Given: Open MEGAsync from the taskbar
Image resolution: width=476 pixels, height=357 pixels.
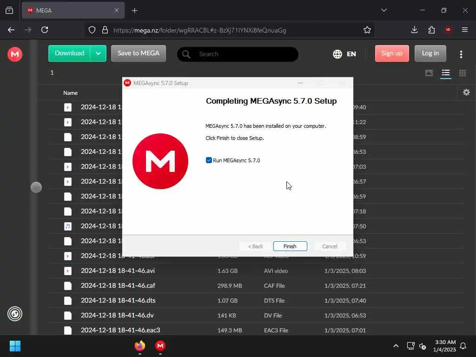Looking at the screenshot, I should pos(160,346).
